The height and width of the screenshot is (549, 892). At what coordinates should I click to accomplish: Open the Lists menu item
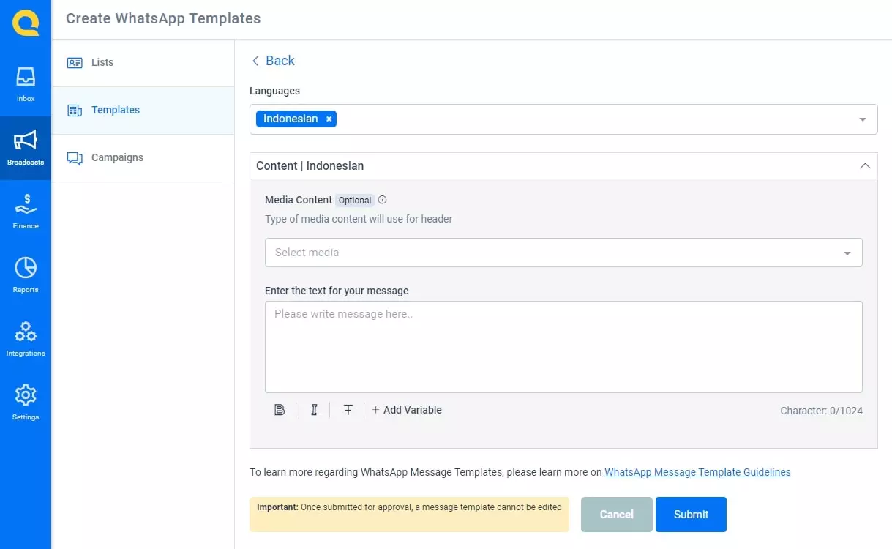143,63
